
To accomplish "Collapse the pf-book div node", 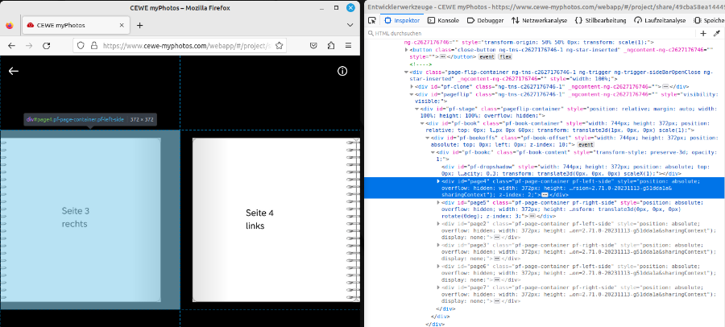I will point(423,123).
